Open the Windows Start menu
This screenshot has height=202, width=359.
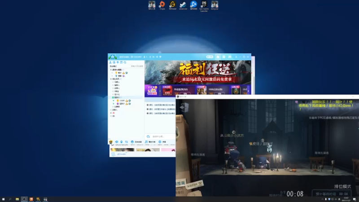pos(3,199)
